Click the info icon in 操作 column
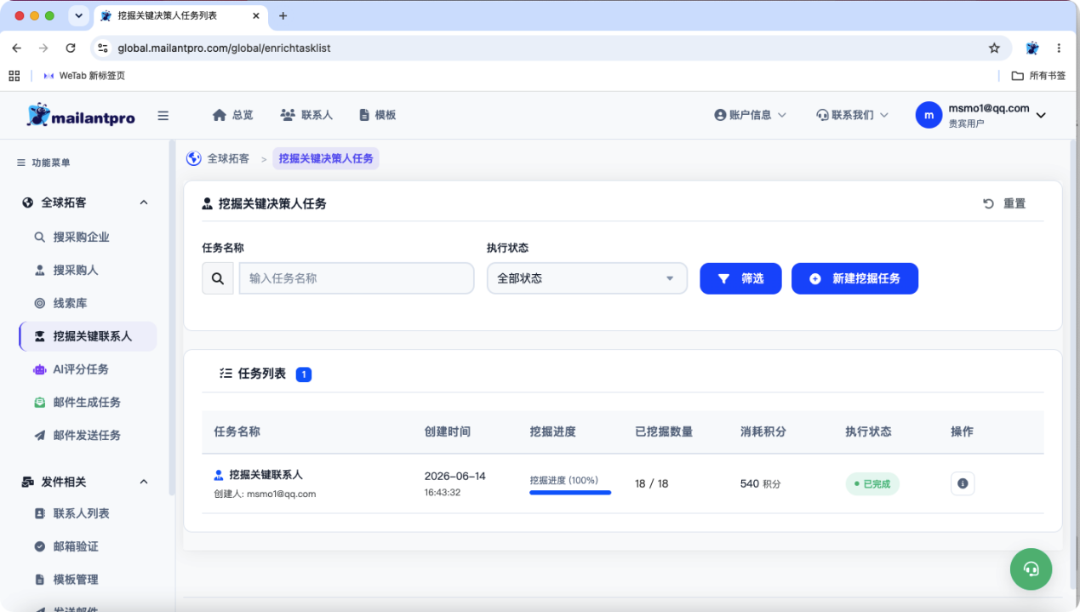Image resolution: width=1080 pixels, height=612 pixels. [x=963, y=483]
